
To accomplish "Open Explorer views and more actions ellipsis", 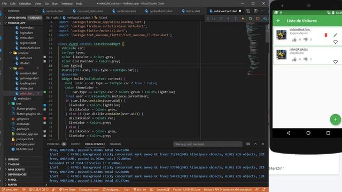I will (x=36, y=11).
